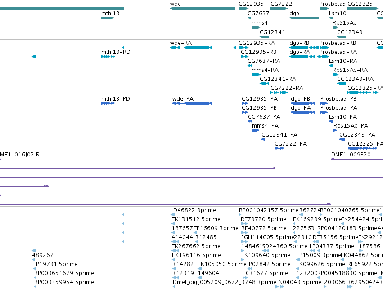Open the 'CG12935-RB' transcript label
Viewport: 383px width, 289px height.
tap(258, 52)
